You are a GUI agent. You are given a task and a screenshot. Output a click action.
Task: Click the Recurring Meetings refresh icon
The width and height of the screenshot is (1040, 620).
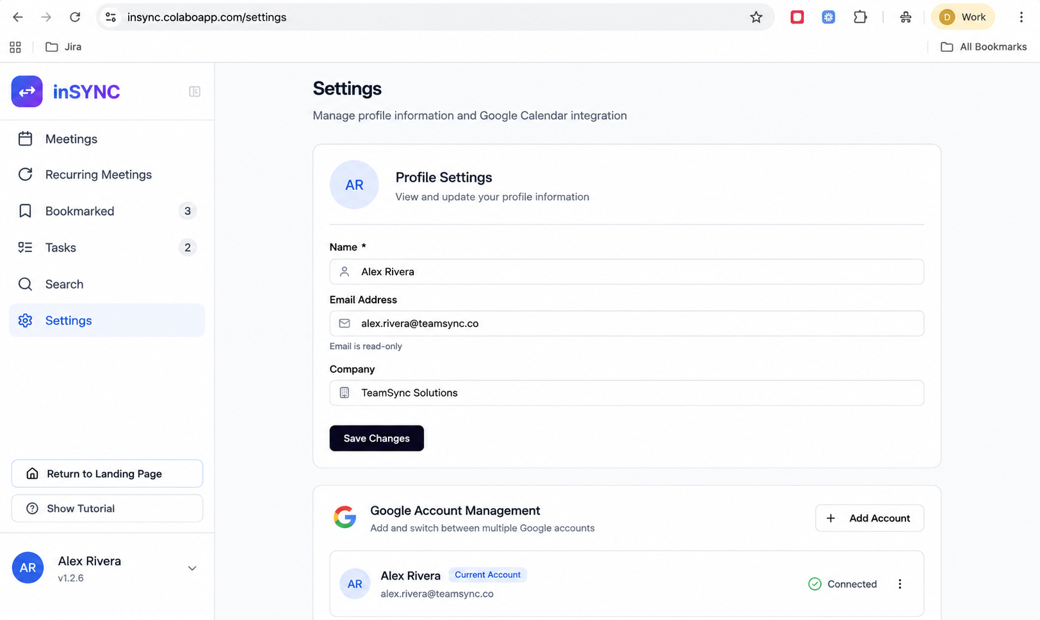25,175
